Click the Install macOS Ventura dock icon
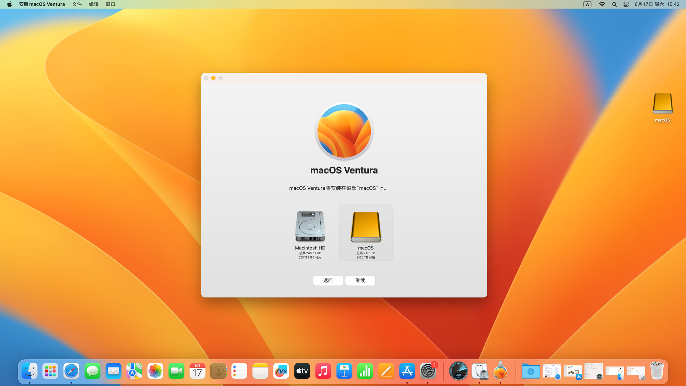686x386 pixels. coord(500,371)
